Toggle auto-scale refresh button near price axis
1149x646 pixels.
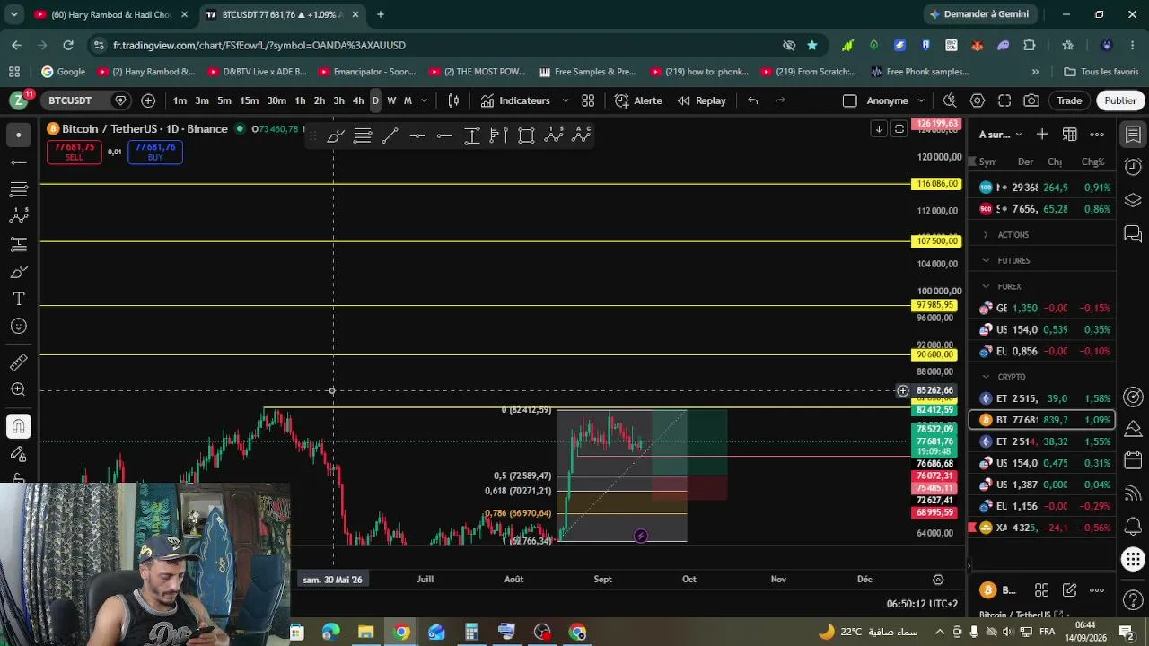(899, 129)
